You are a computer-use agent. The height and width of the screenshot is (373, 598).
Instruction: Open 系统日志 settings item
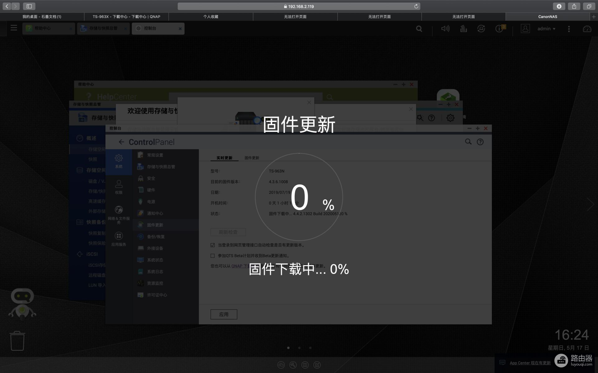[x=165, y=272]
